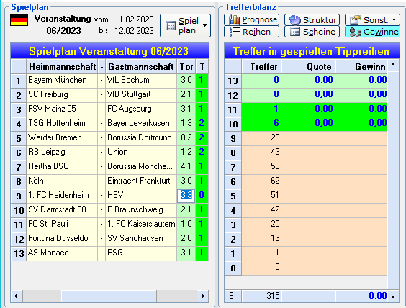This screenshot has height=308, width=406.
Task: Click Treffer value 56 in row 7
Action: pyautogui.click(x=261, y=166)
